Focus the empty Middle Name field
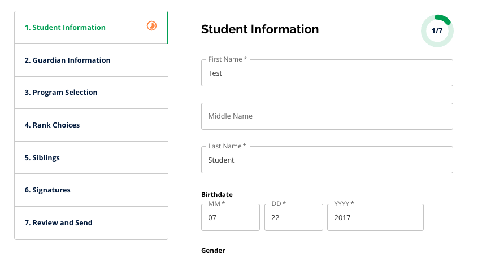Screen dimensions: 482x254 (x=327, y=116)
